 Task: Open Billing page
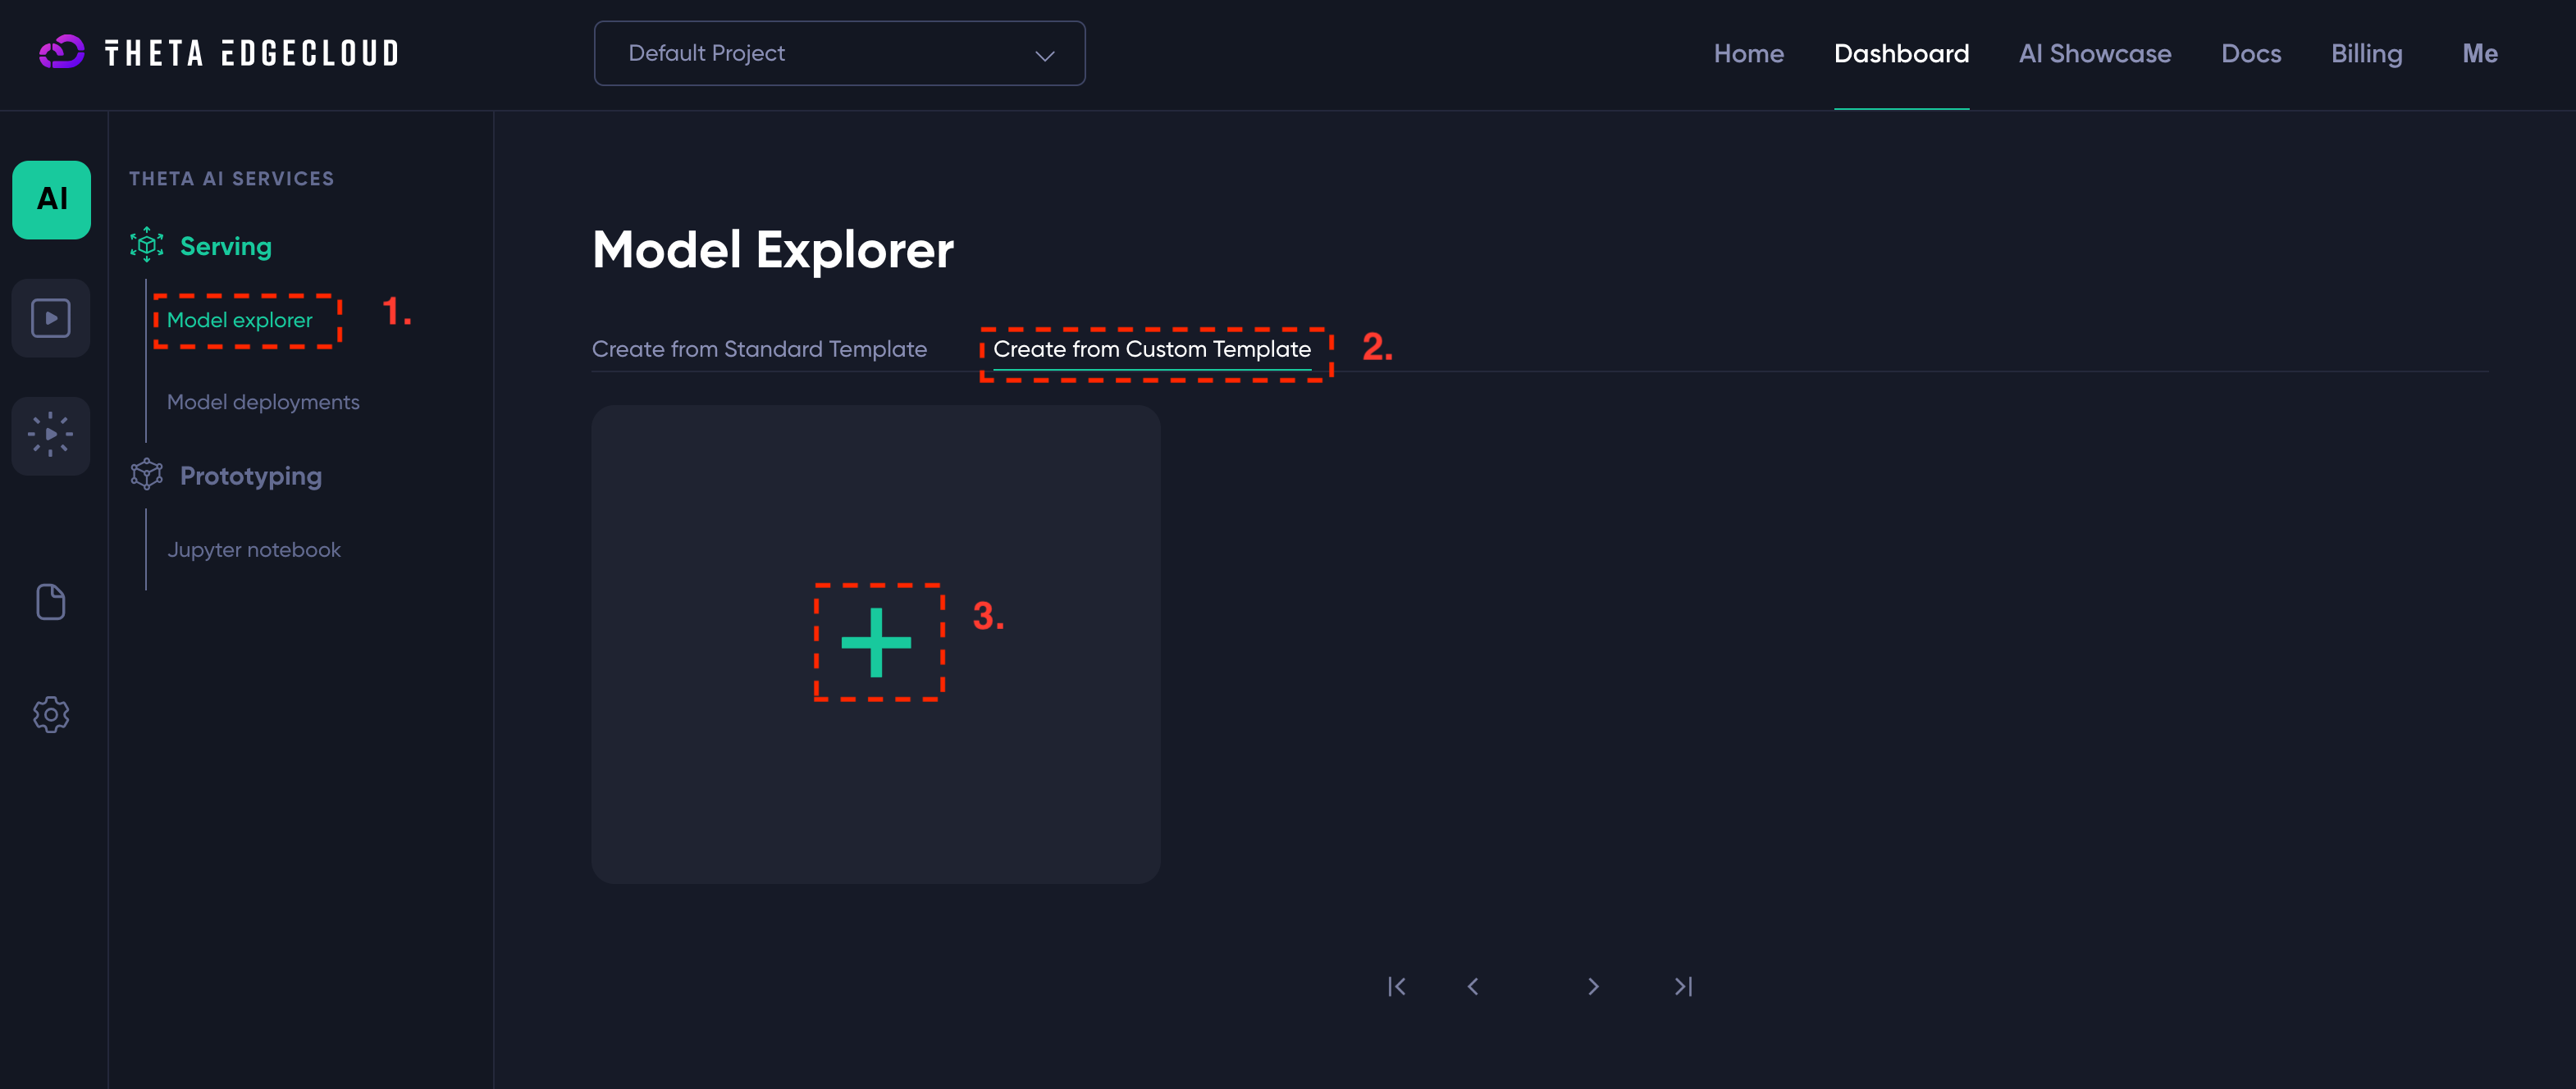(2367, 53)
